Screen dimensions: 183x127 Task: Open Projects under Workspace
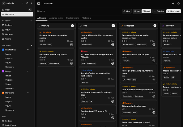coord(17,25)
